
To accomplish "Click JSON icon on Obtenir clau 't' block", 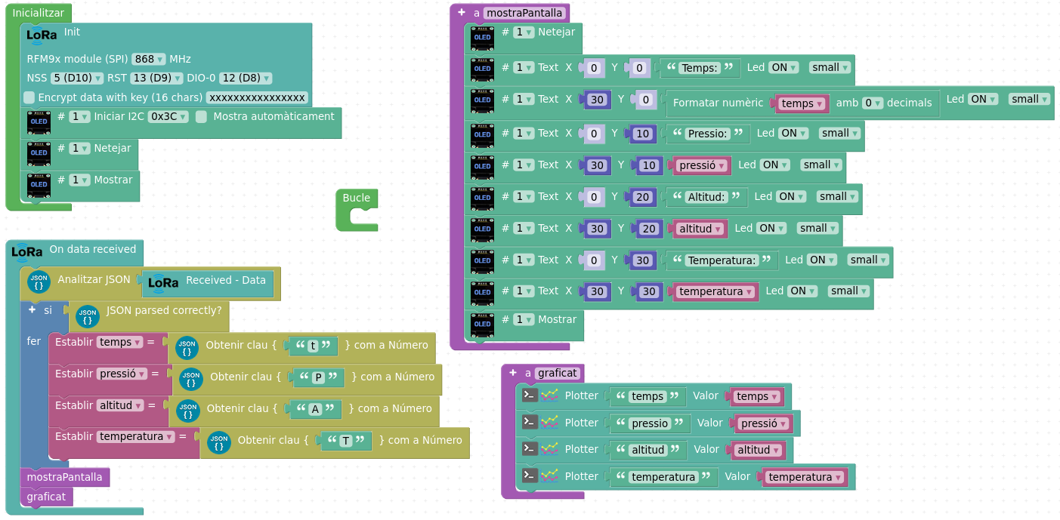I will click(x=187, y=347).
